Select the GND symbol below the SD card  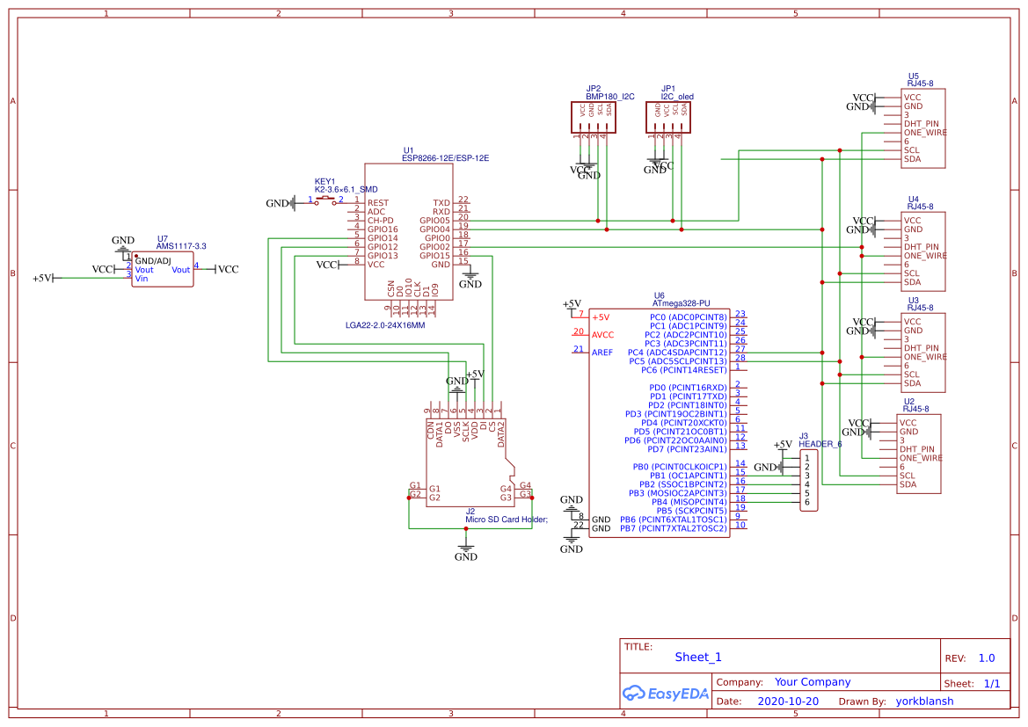(465, 547)
